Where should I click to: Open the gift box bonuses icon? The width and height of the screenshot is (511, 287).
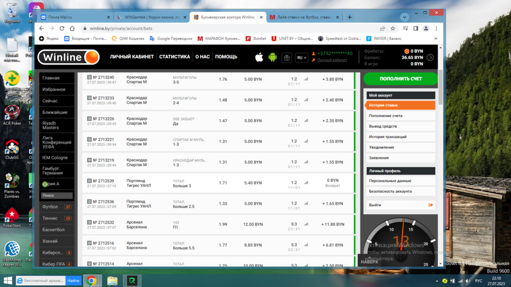pos(287,58)
